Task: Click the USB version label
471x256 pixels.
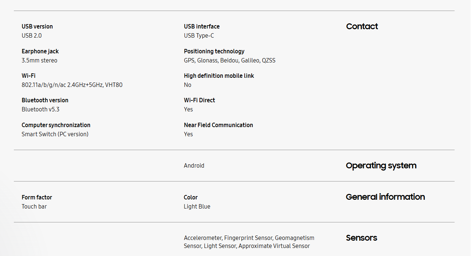Action: (37, 26)
